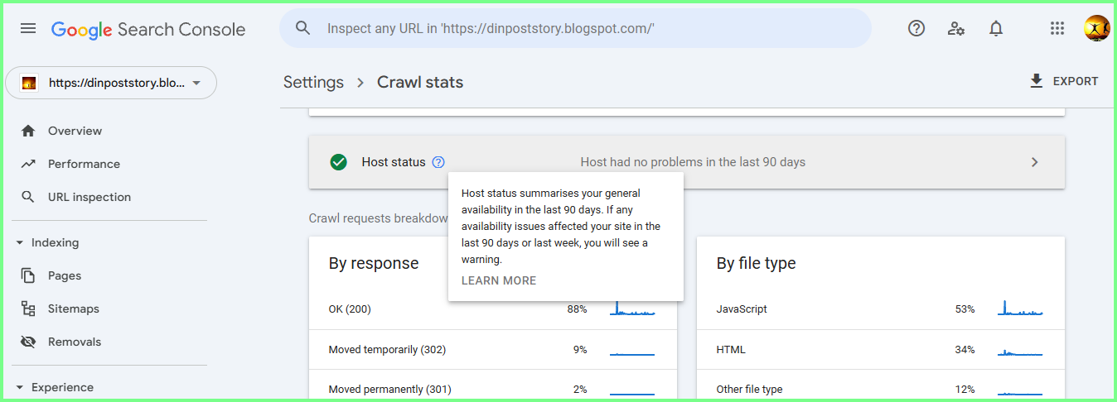
Task: Click the Removals crossed-eye icon
Action: click(28, 342)
